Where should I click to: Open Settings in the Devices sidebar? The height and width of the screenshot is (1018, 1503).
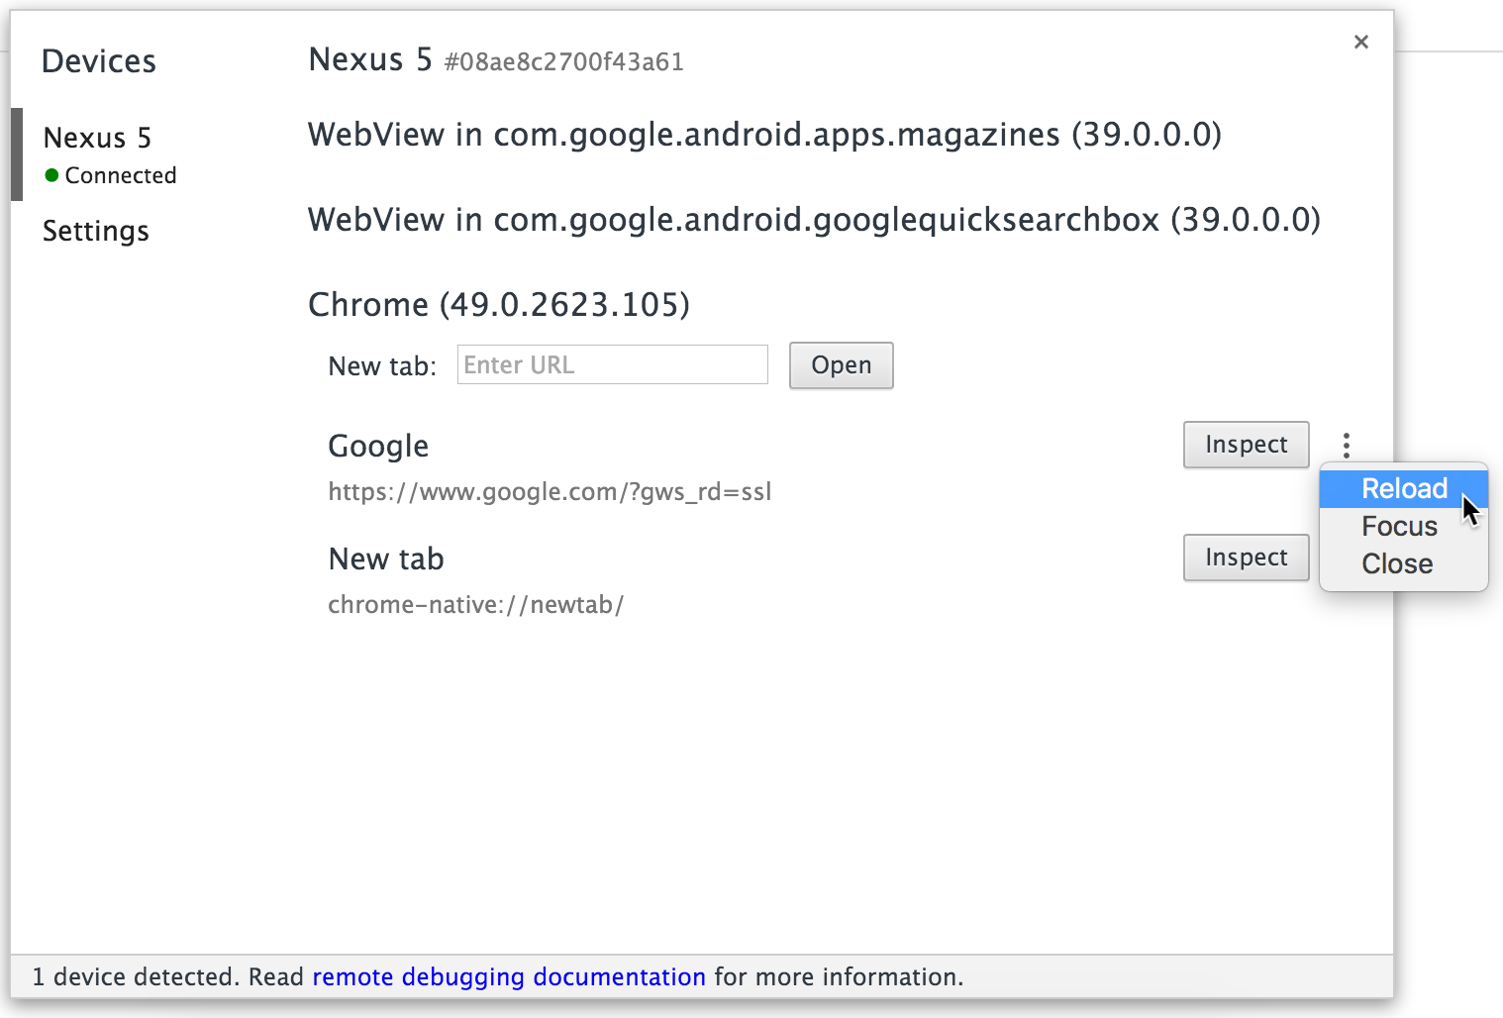(96, 231)
